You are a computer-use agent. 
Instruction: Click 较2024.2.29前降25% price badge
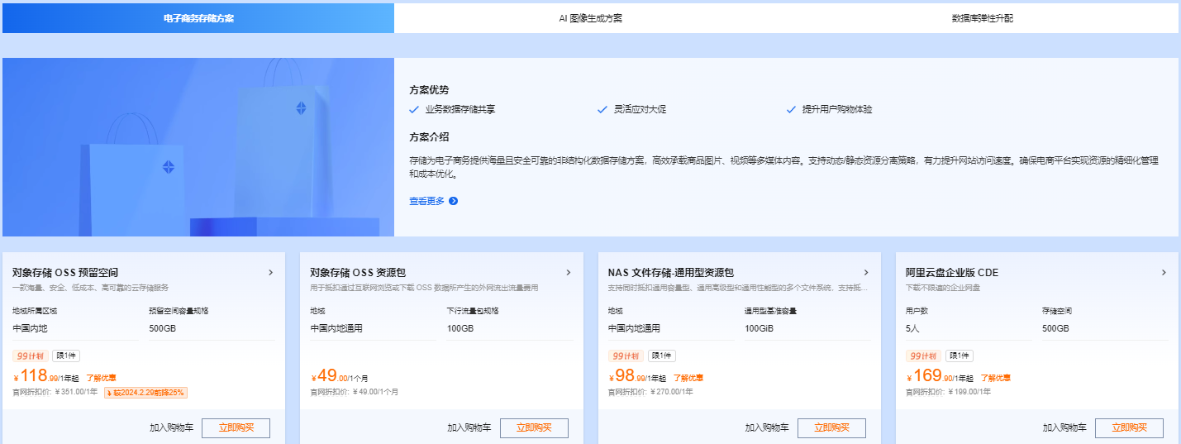pos(146,392)
